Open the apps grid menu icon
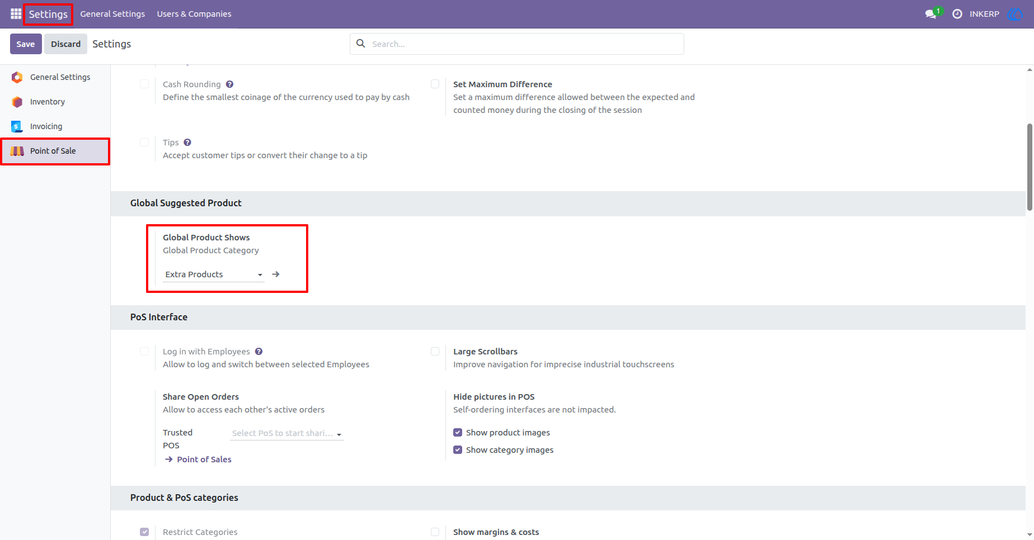Screen dimensions: 1034x540 (16, 14)
